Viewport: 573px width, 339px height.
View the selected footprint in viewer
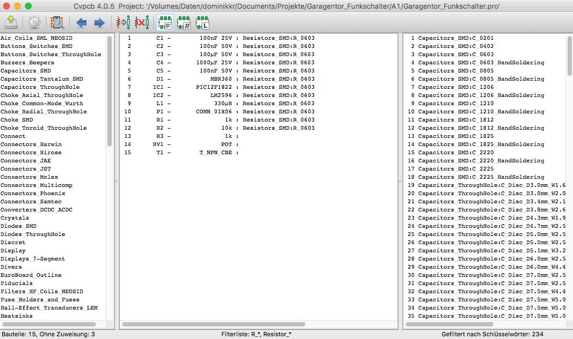point(57,23)
